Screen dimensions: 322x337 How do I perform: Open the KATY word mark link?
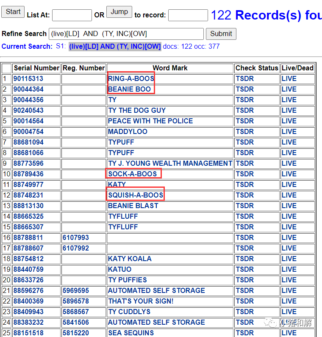117,185
